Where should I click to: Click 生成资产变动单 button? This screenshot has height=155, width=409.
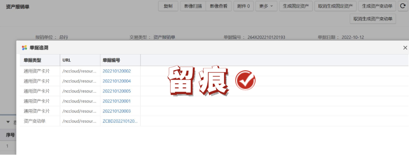pyautogui.click(x=377, y=6)
